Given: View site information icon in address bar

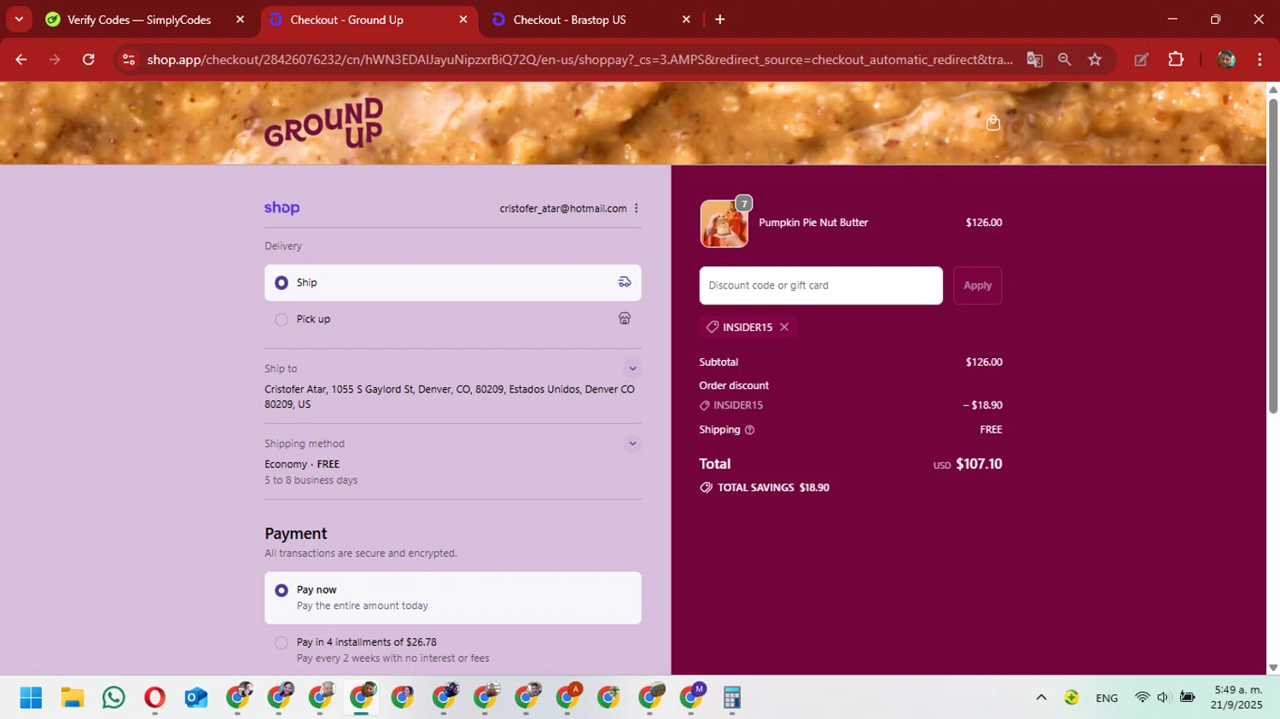Looking at the screenshot, I should coord(129,60).
